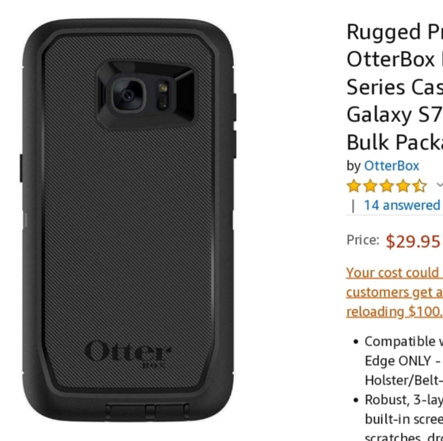Screen dimensions: 443x441
Task: Click the half-filled fifth rating star
Action: click(419, 186)
